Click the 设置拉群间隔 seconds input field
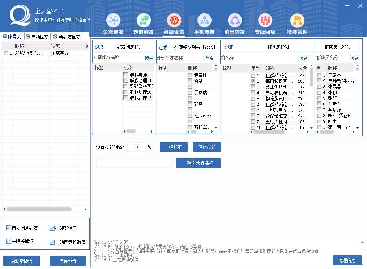This screenshot has width=367, height=269. coord(136,147)
